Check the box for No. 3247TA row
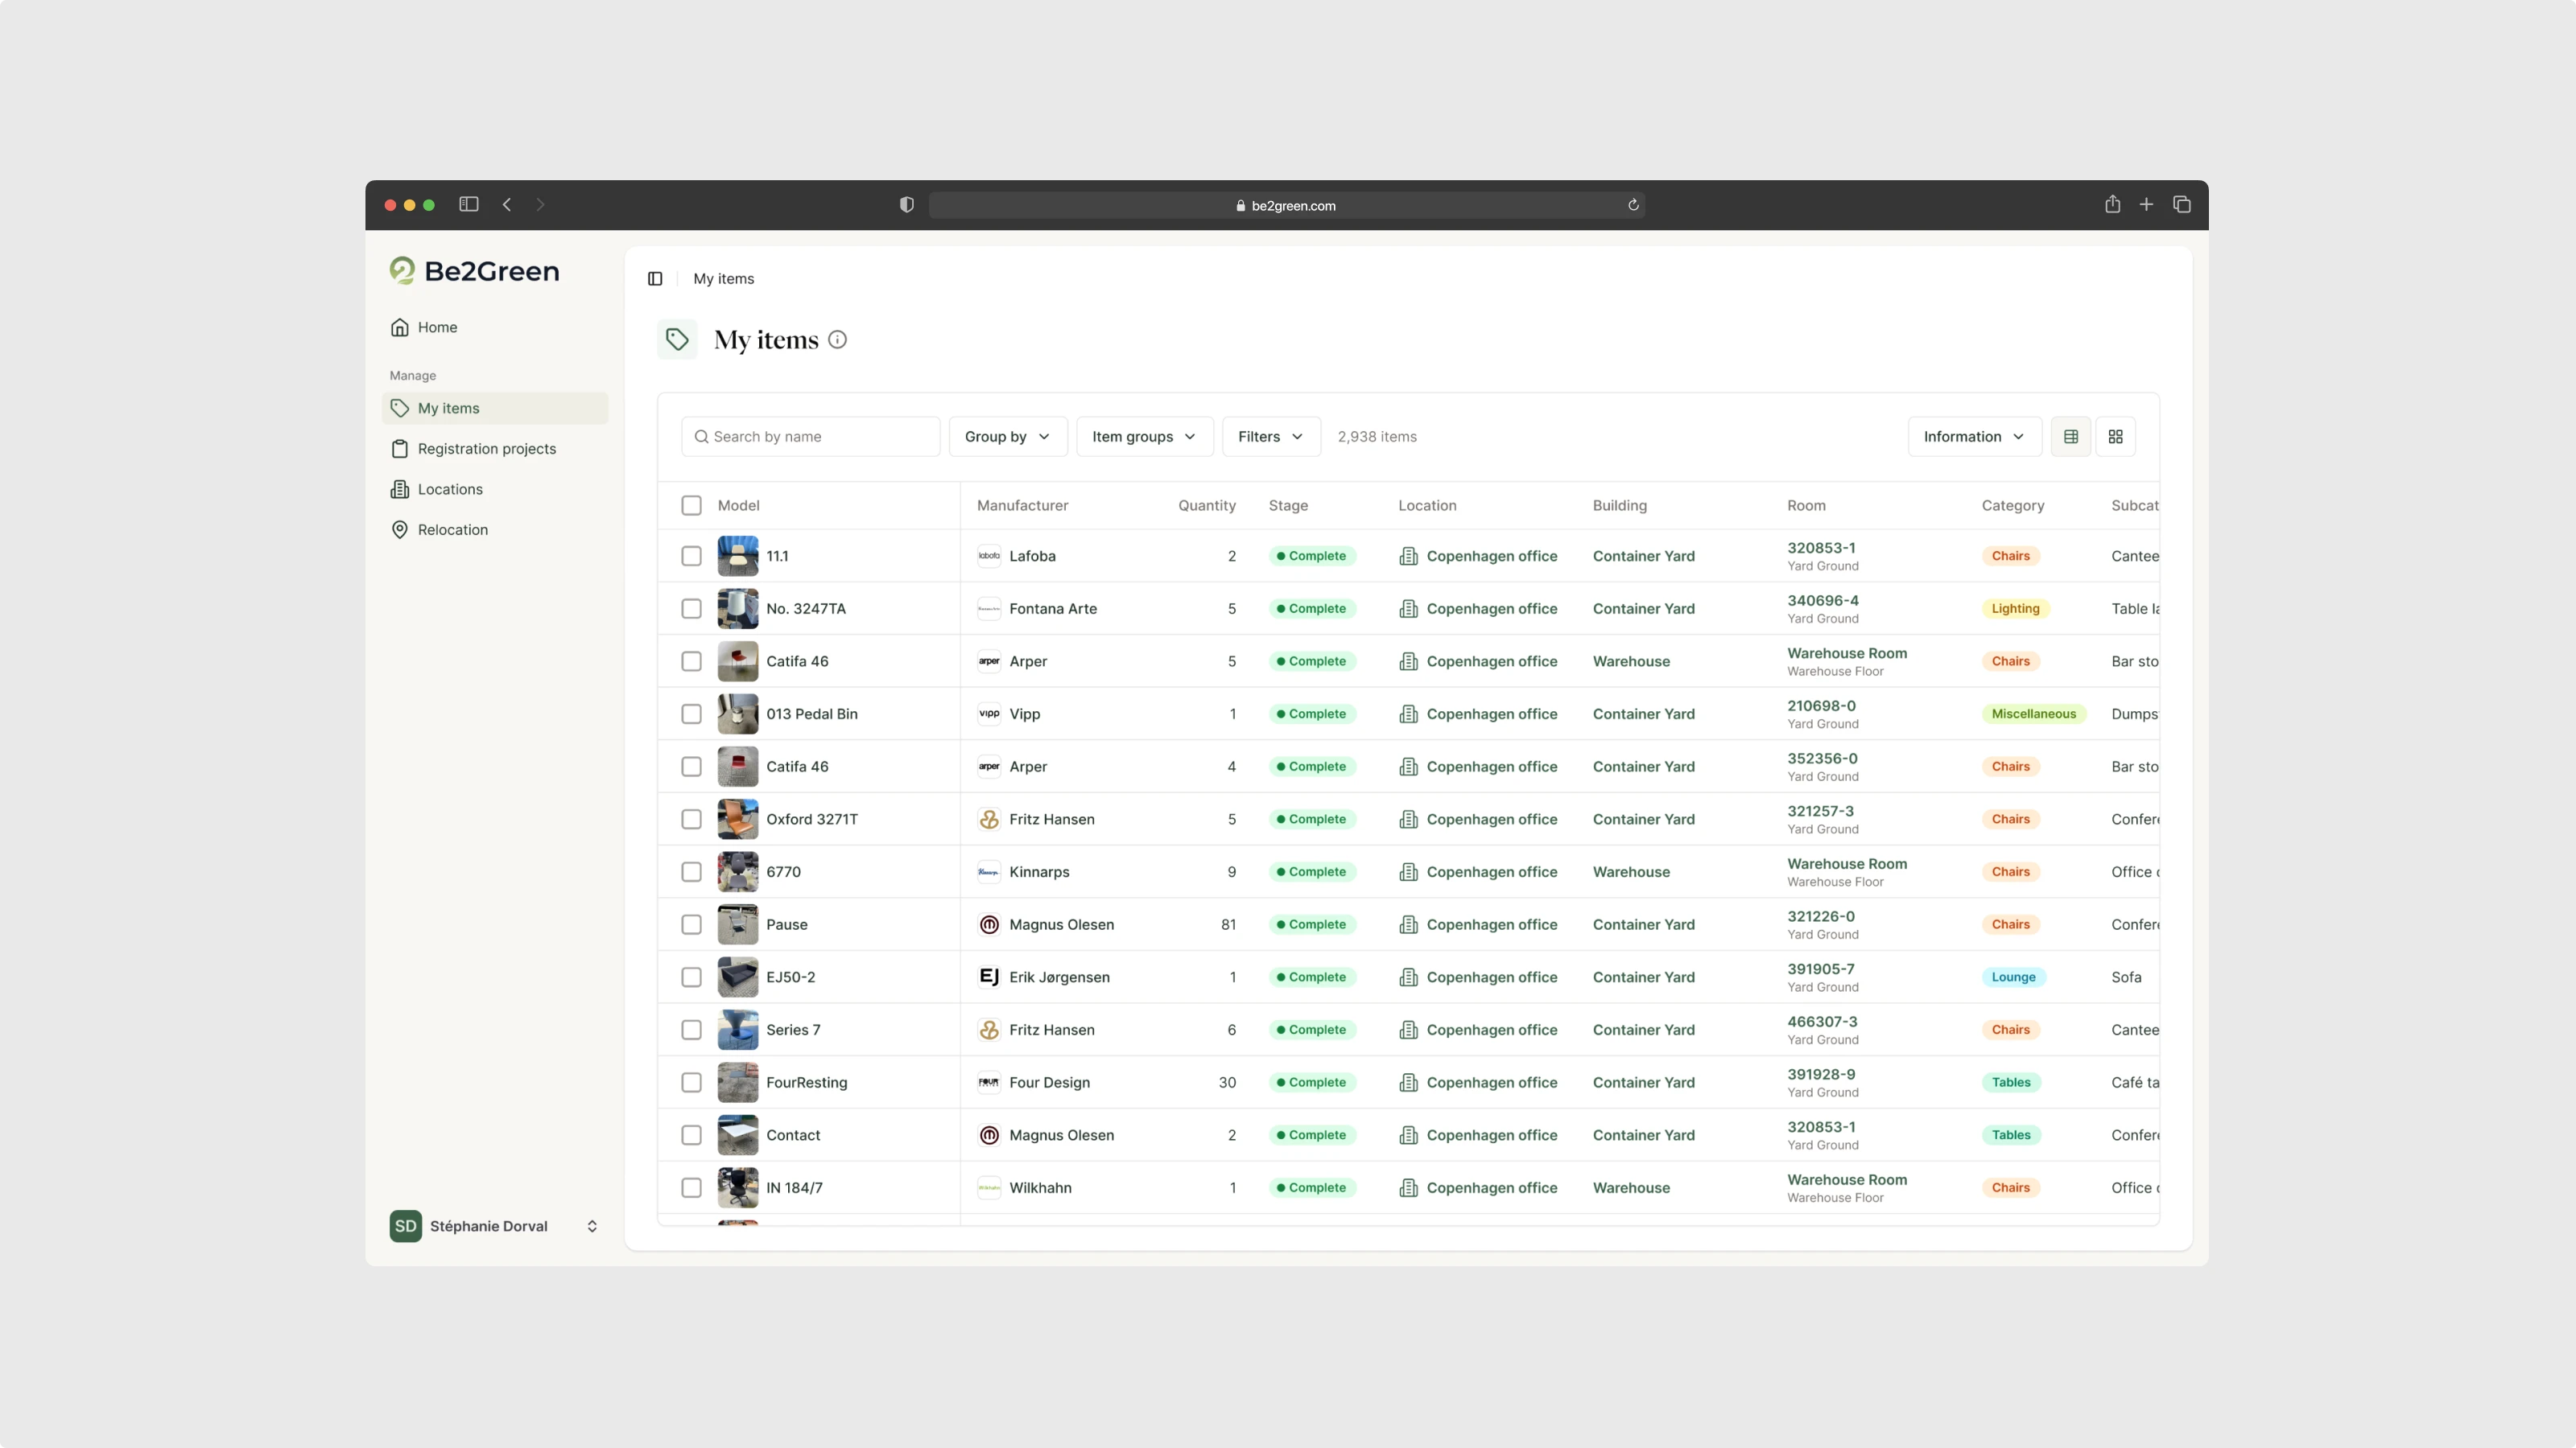Image resolution: width=2576 pixels, height=1448 pixels. tap(691, 609)
